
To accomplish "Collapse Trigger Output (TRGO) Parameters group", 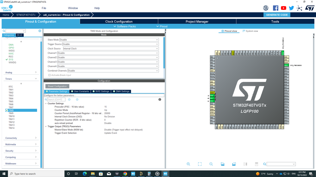I will (x=46, y=126).
